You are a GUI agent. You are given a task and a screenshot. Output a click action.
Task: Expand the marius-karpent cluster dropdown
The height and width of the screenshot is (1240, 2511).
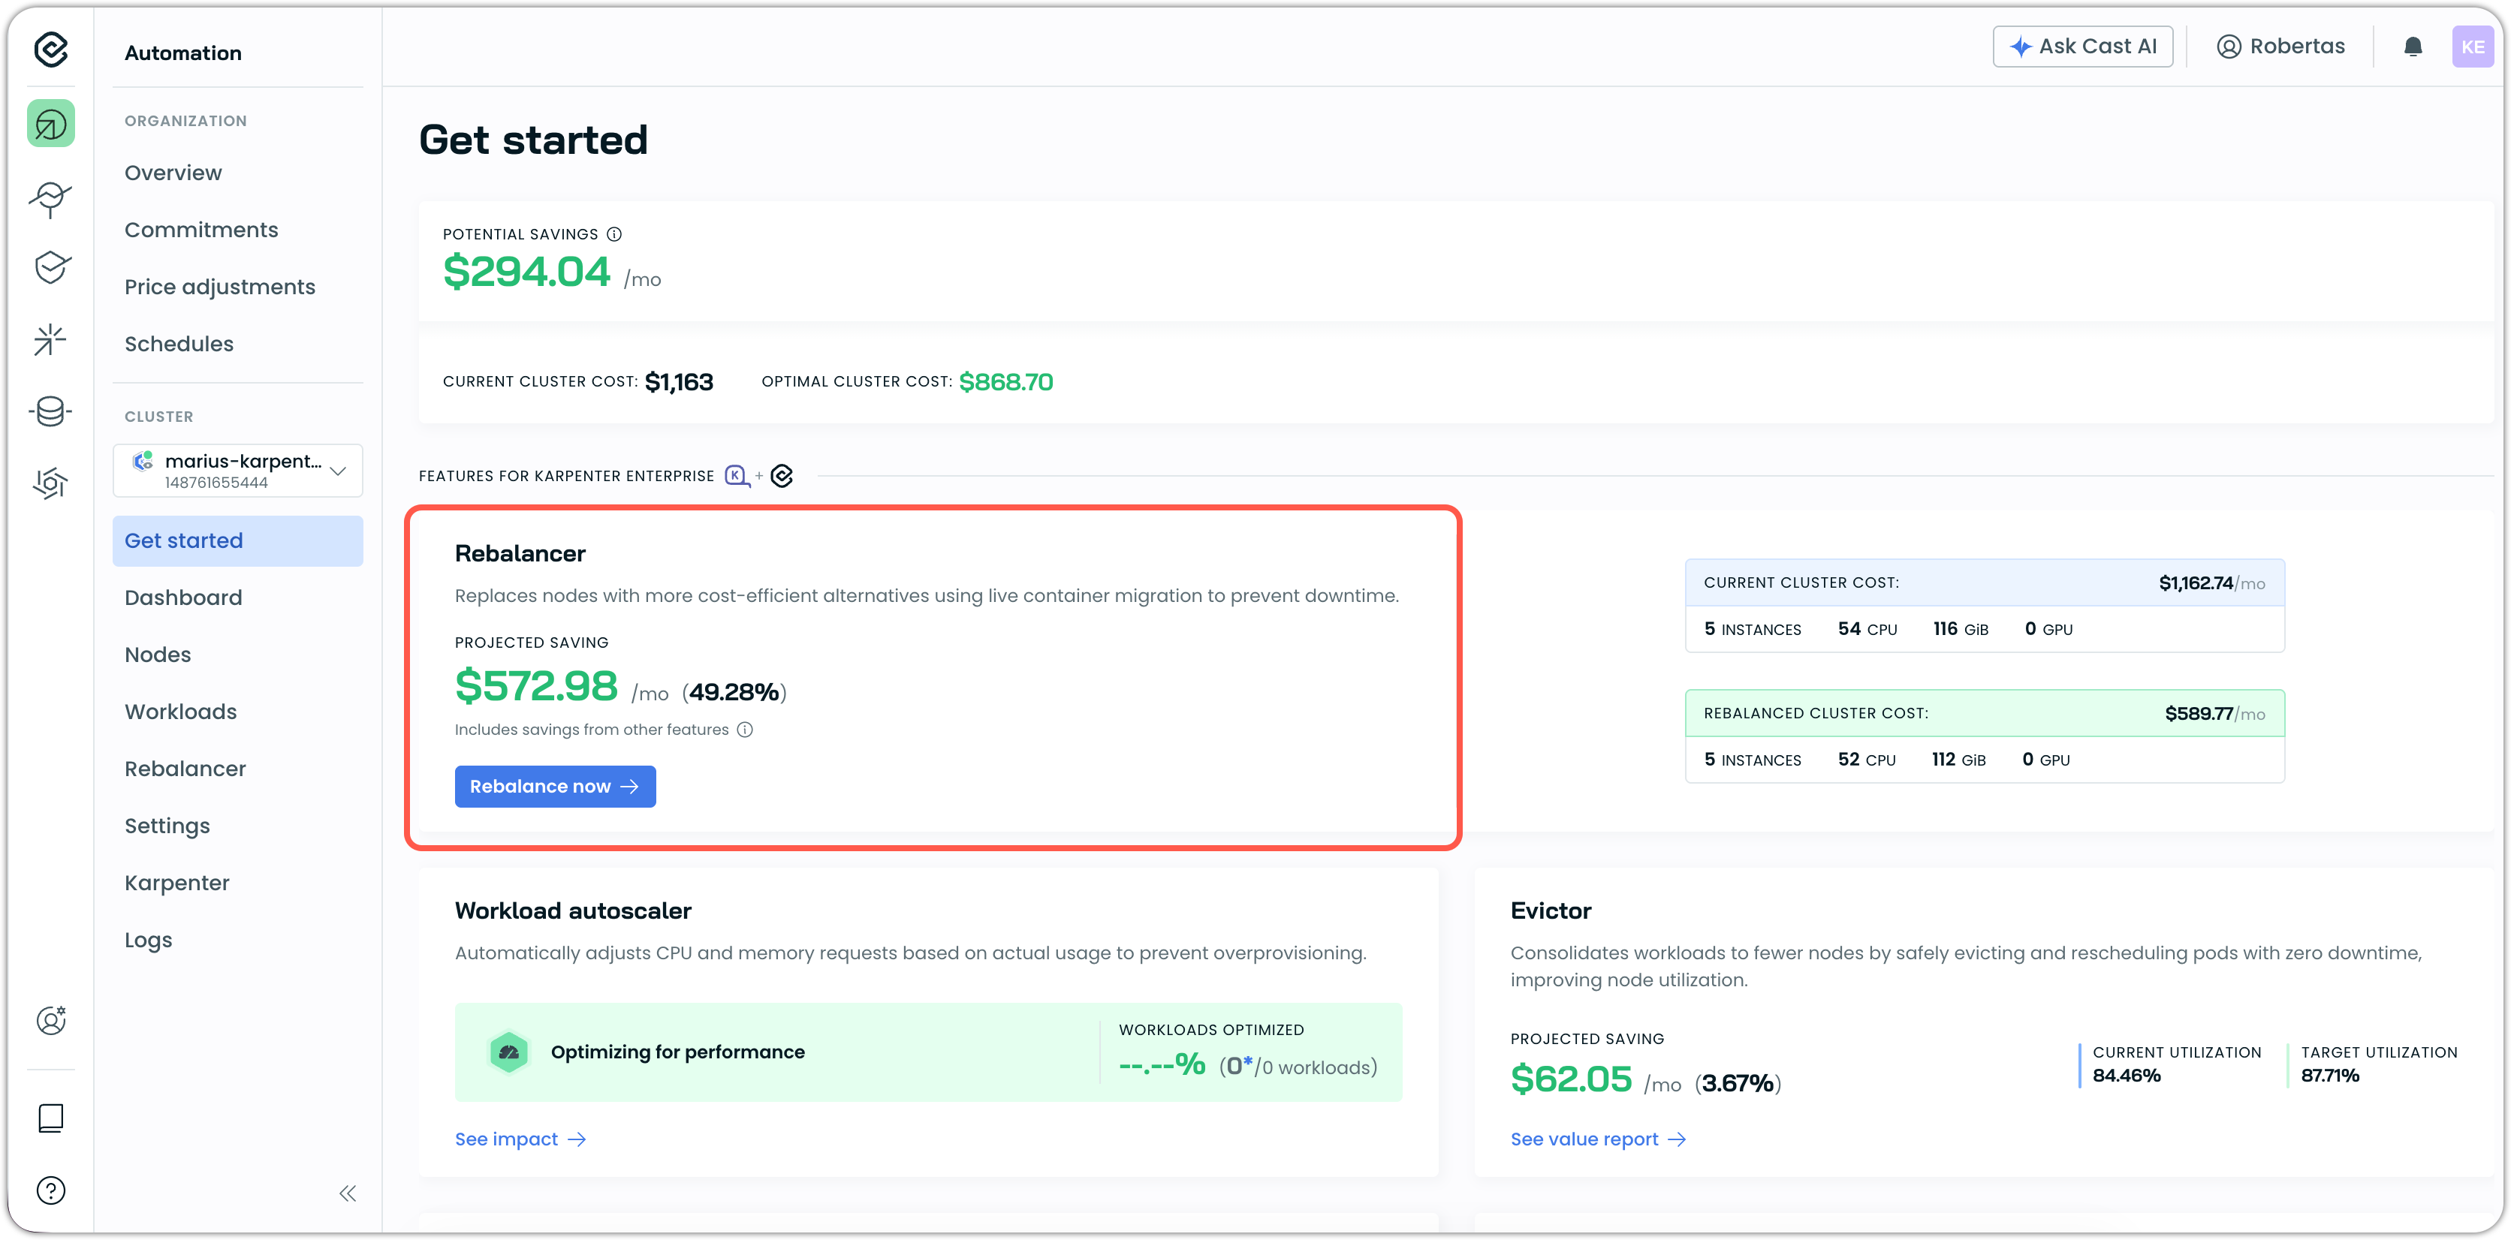point(337,471)
